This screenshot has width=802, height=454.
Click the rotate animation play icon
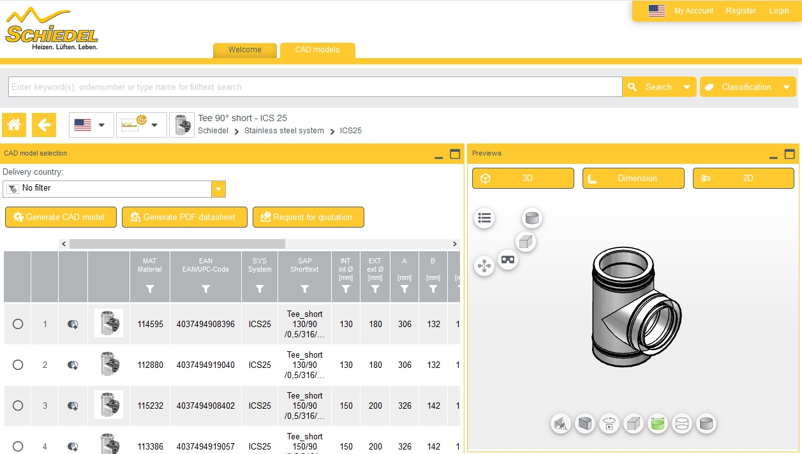[x=609, y=423]
